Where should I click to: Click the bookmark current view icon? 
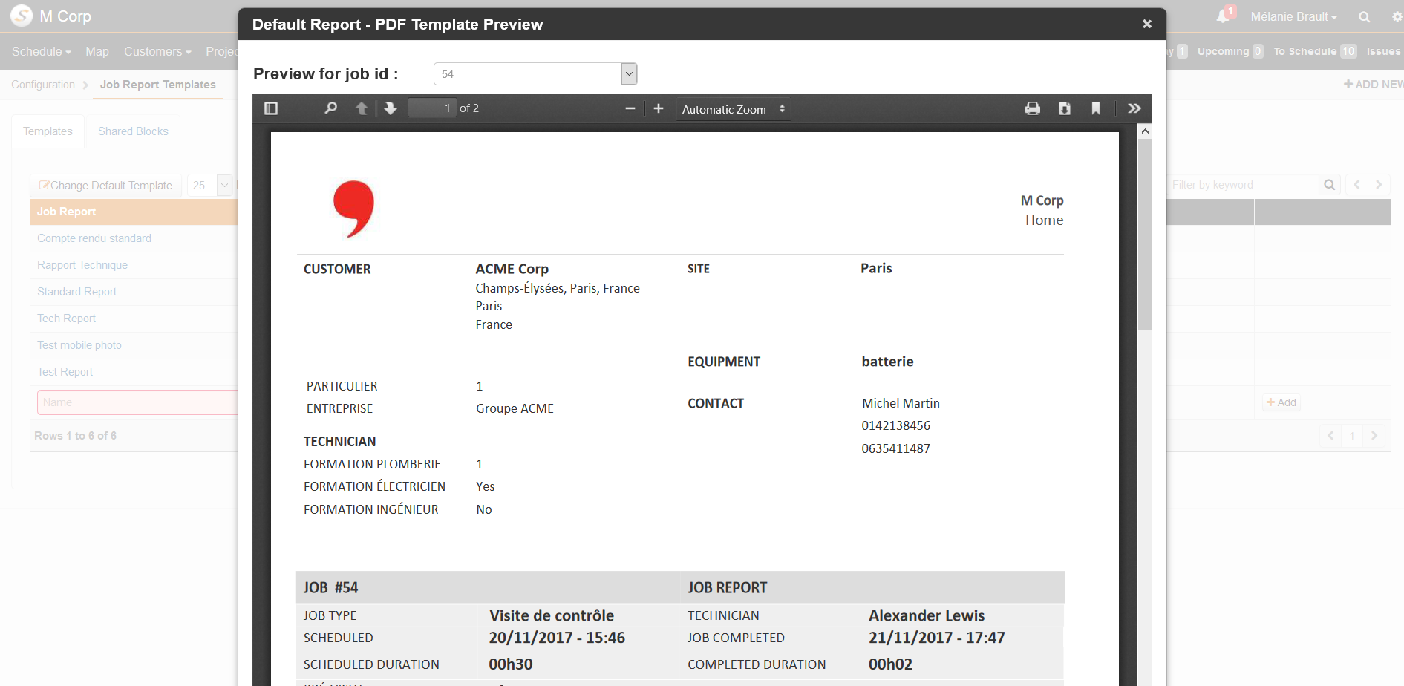coord(1096,108)
